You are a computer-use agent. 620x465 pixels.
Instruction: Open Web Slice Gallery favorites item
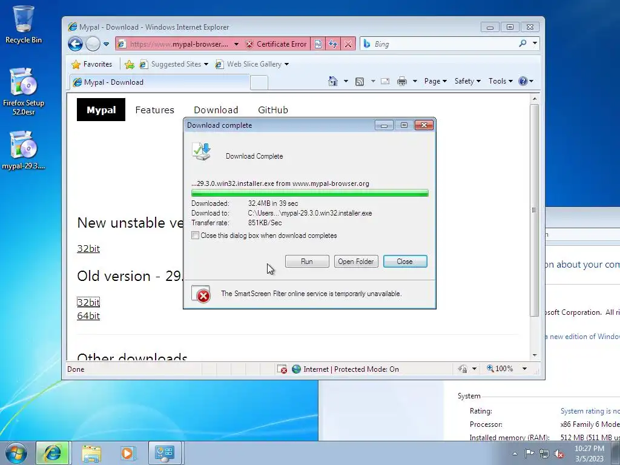pyautogui.click(x=251, y=64)
